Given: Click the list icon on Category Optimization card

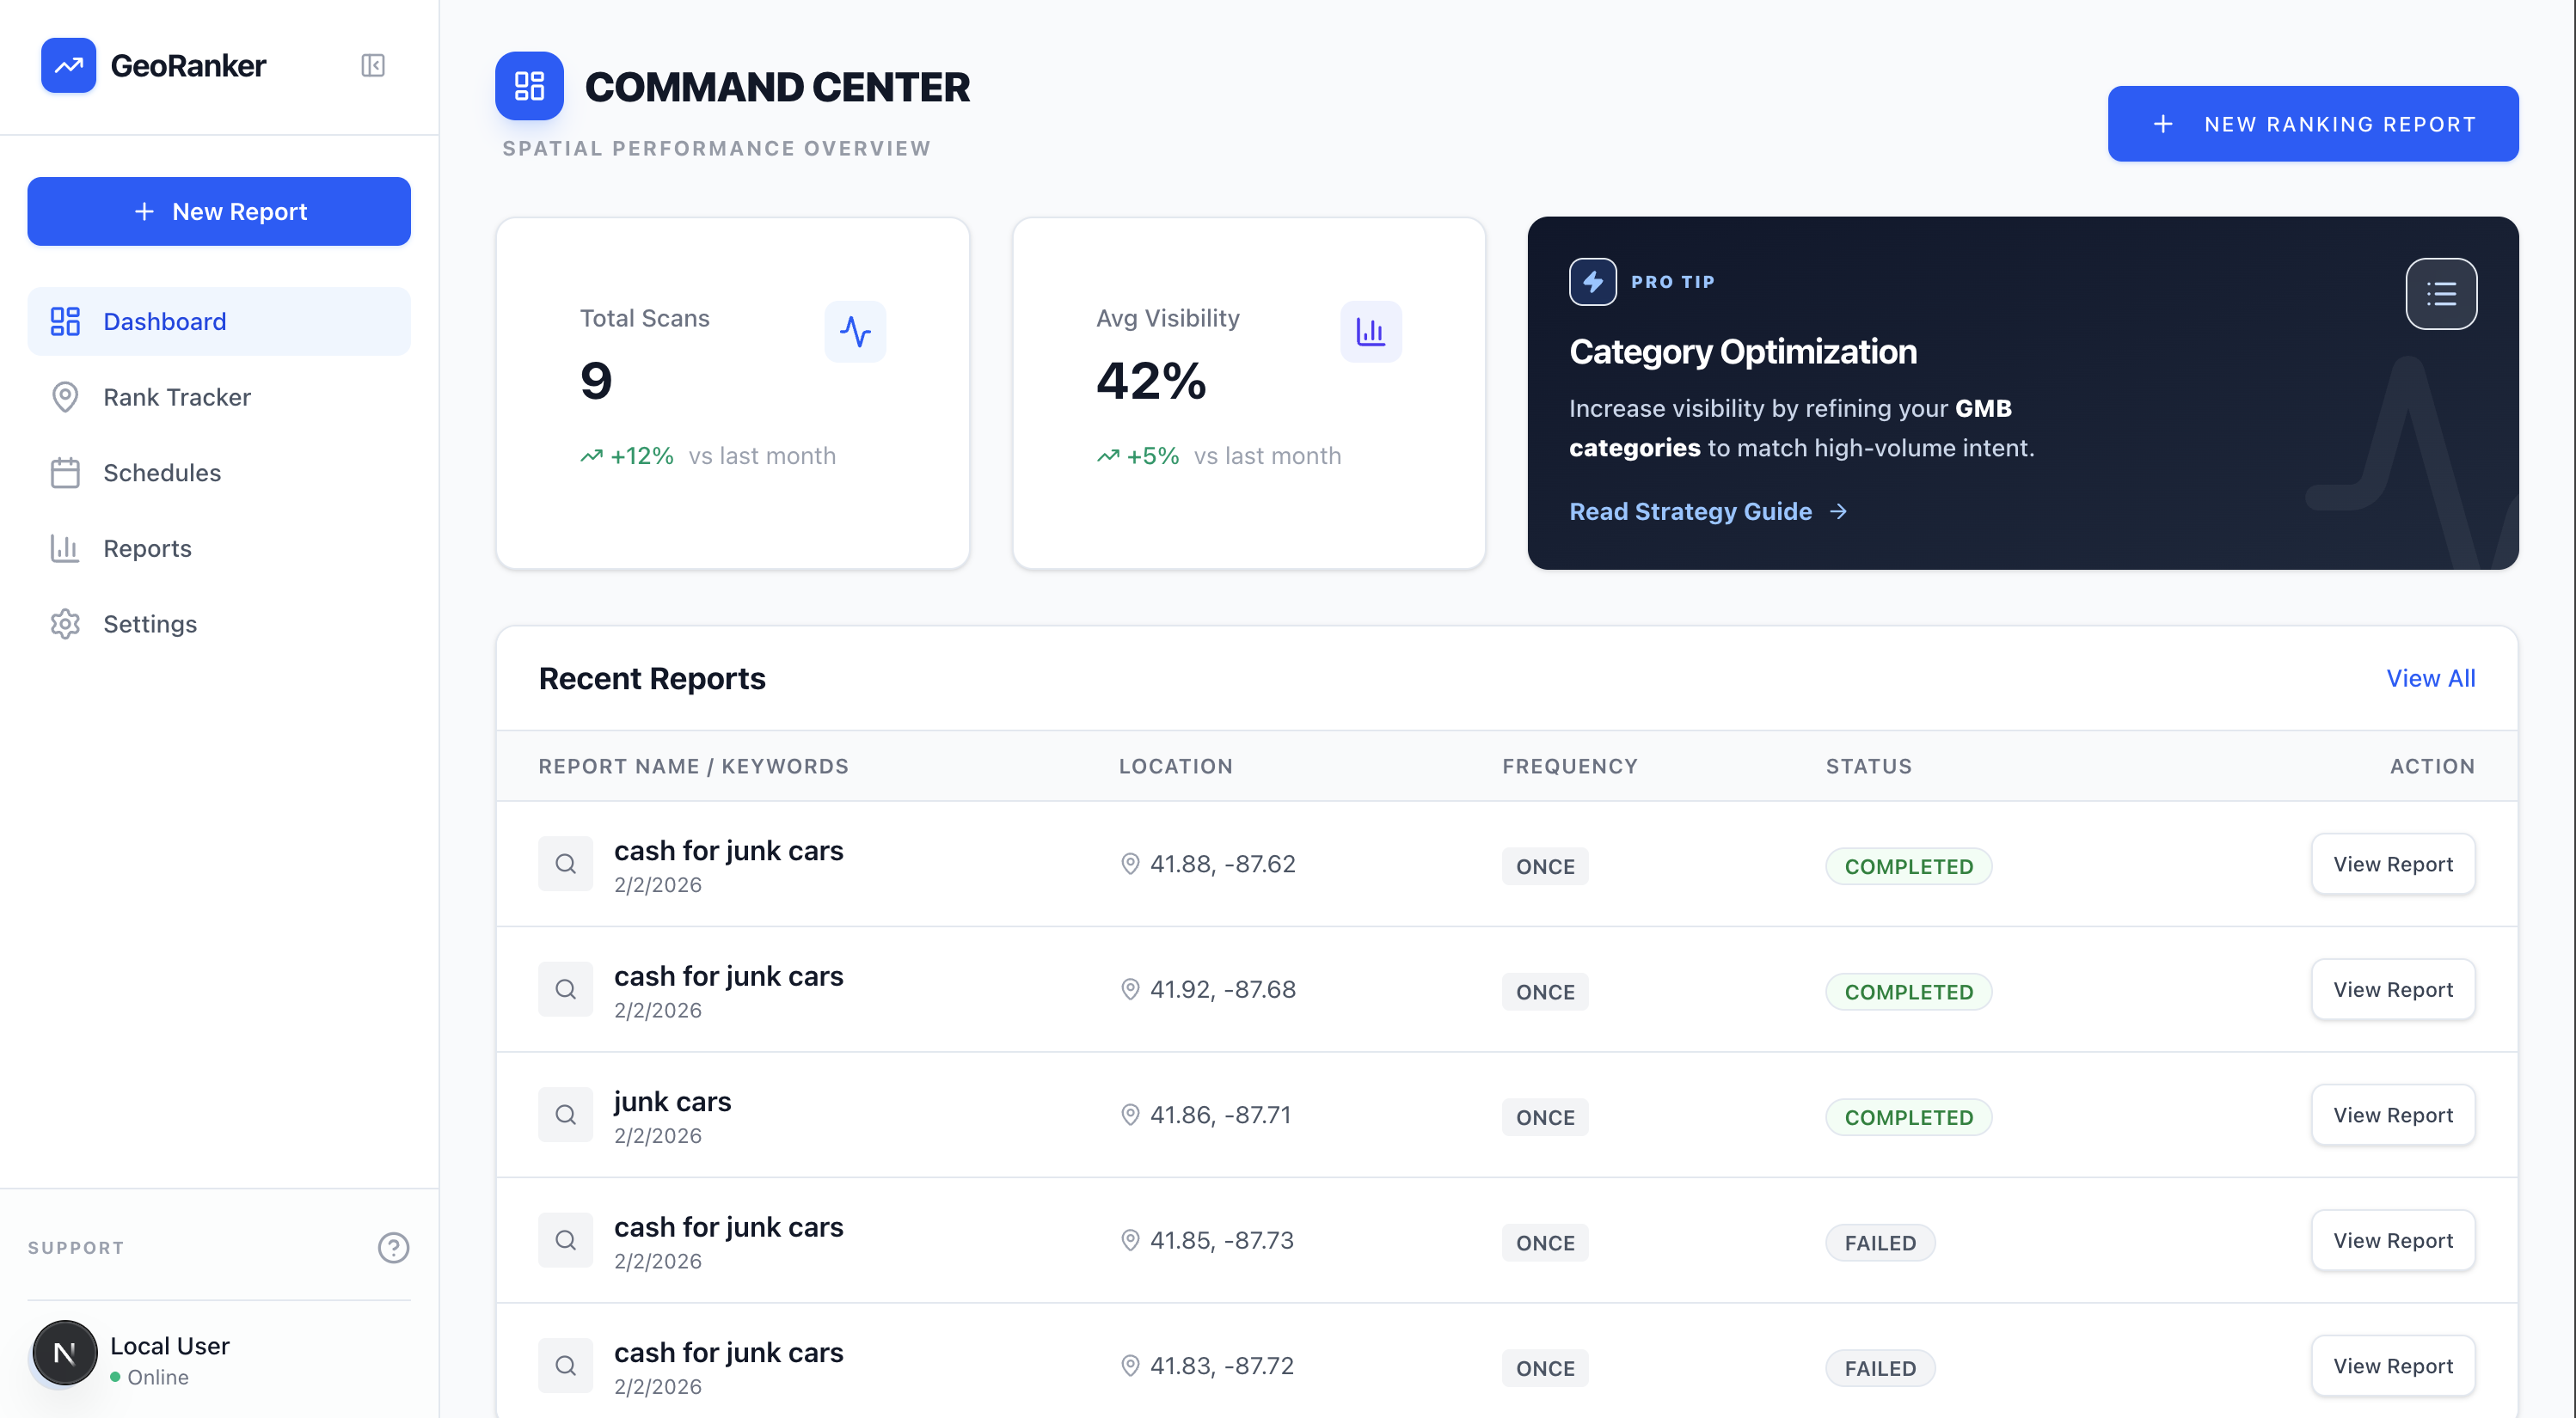Looking at the screenshot, I should coord(2442,293).
